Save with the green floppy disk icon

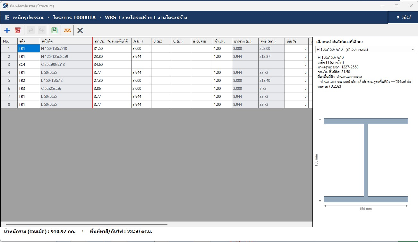(x=55, y=30)
